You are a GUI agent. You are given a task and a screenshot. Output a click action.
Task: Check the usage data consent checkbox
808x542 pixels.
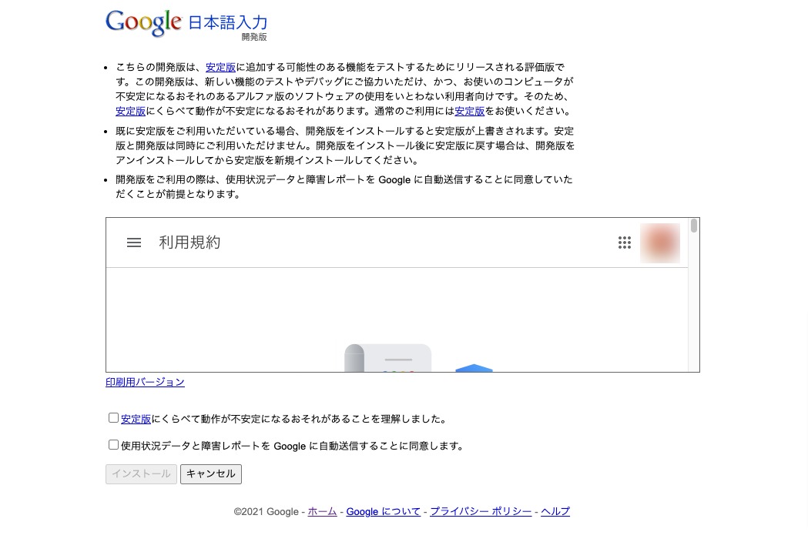(113, 444)
